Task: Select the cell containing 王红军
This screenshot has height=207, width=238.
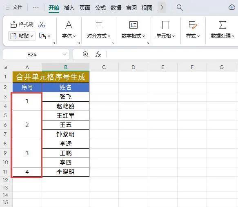Action: click(66, 116)
